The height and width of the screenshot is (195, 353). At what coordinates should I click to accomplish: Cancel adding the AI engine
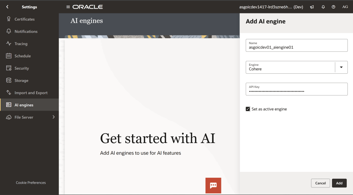(320, 183)
